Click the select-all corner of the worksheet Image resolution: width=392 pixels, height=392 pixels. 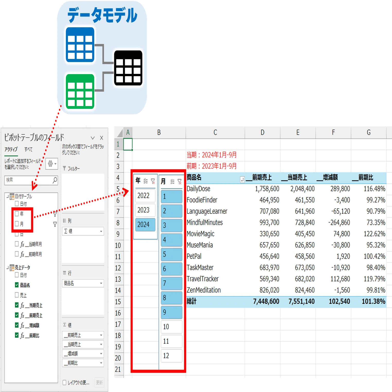point(119,133)
